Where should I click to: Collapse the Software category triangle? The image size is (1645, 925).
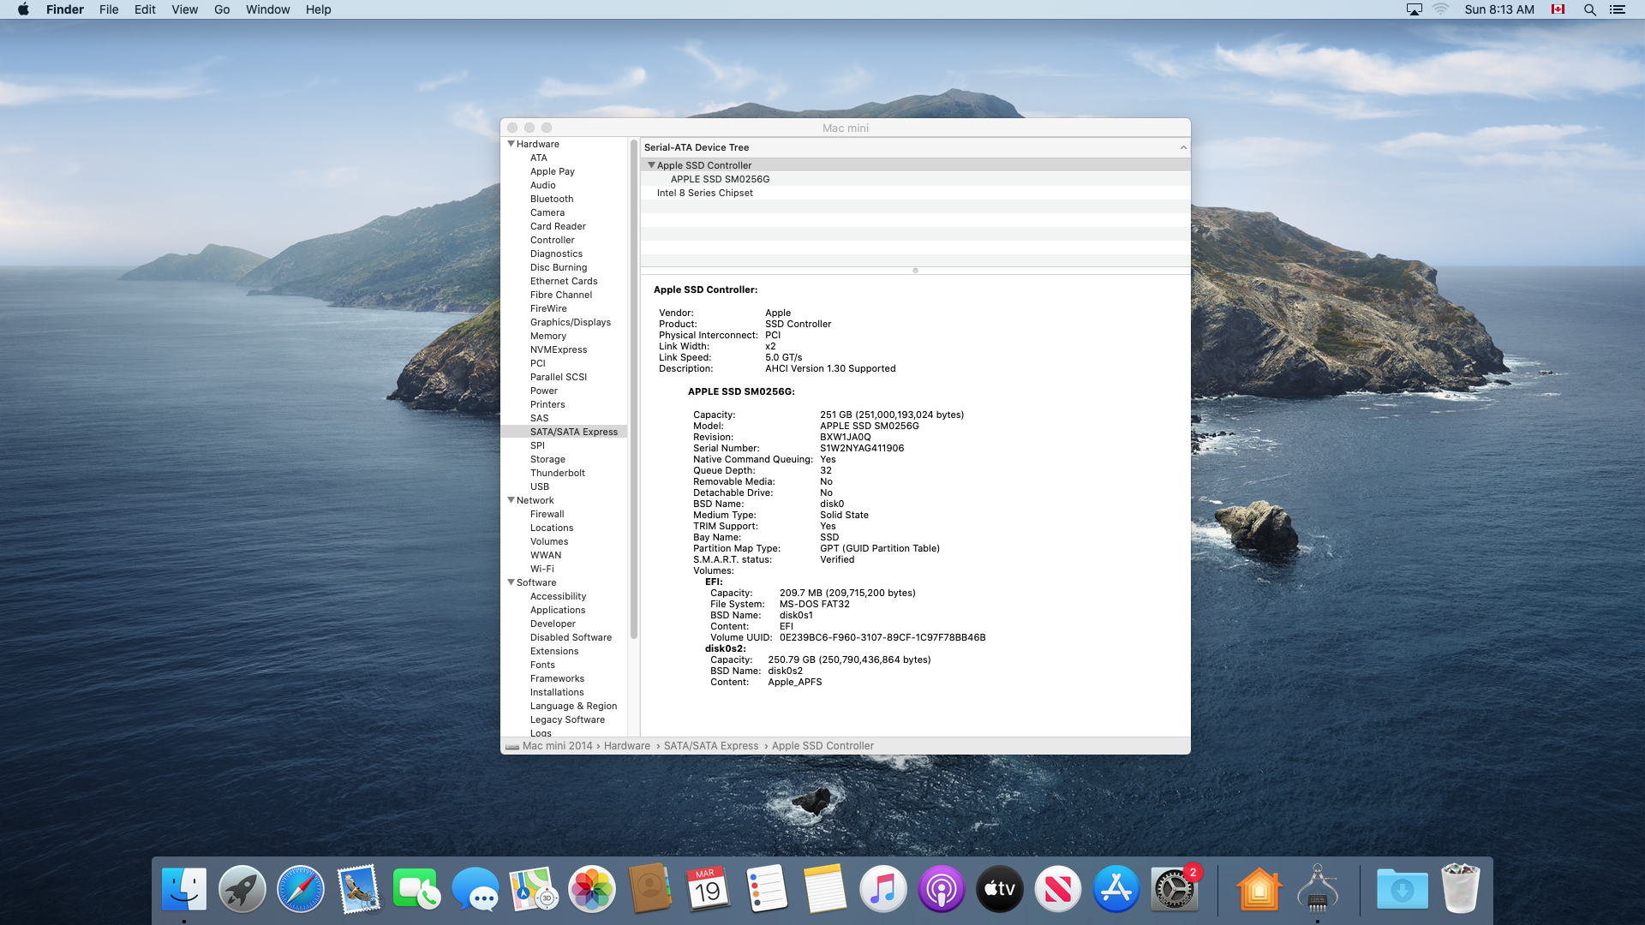click(511, 582)
